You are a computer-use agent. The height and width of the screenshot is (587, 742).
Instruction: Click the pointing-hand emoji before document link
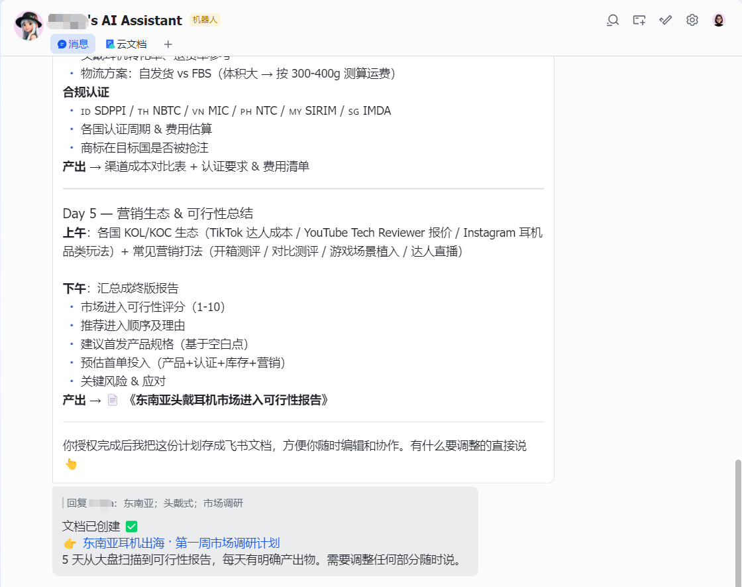[x=70, y=543]
